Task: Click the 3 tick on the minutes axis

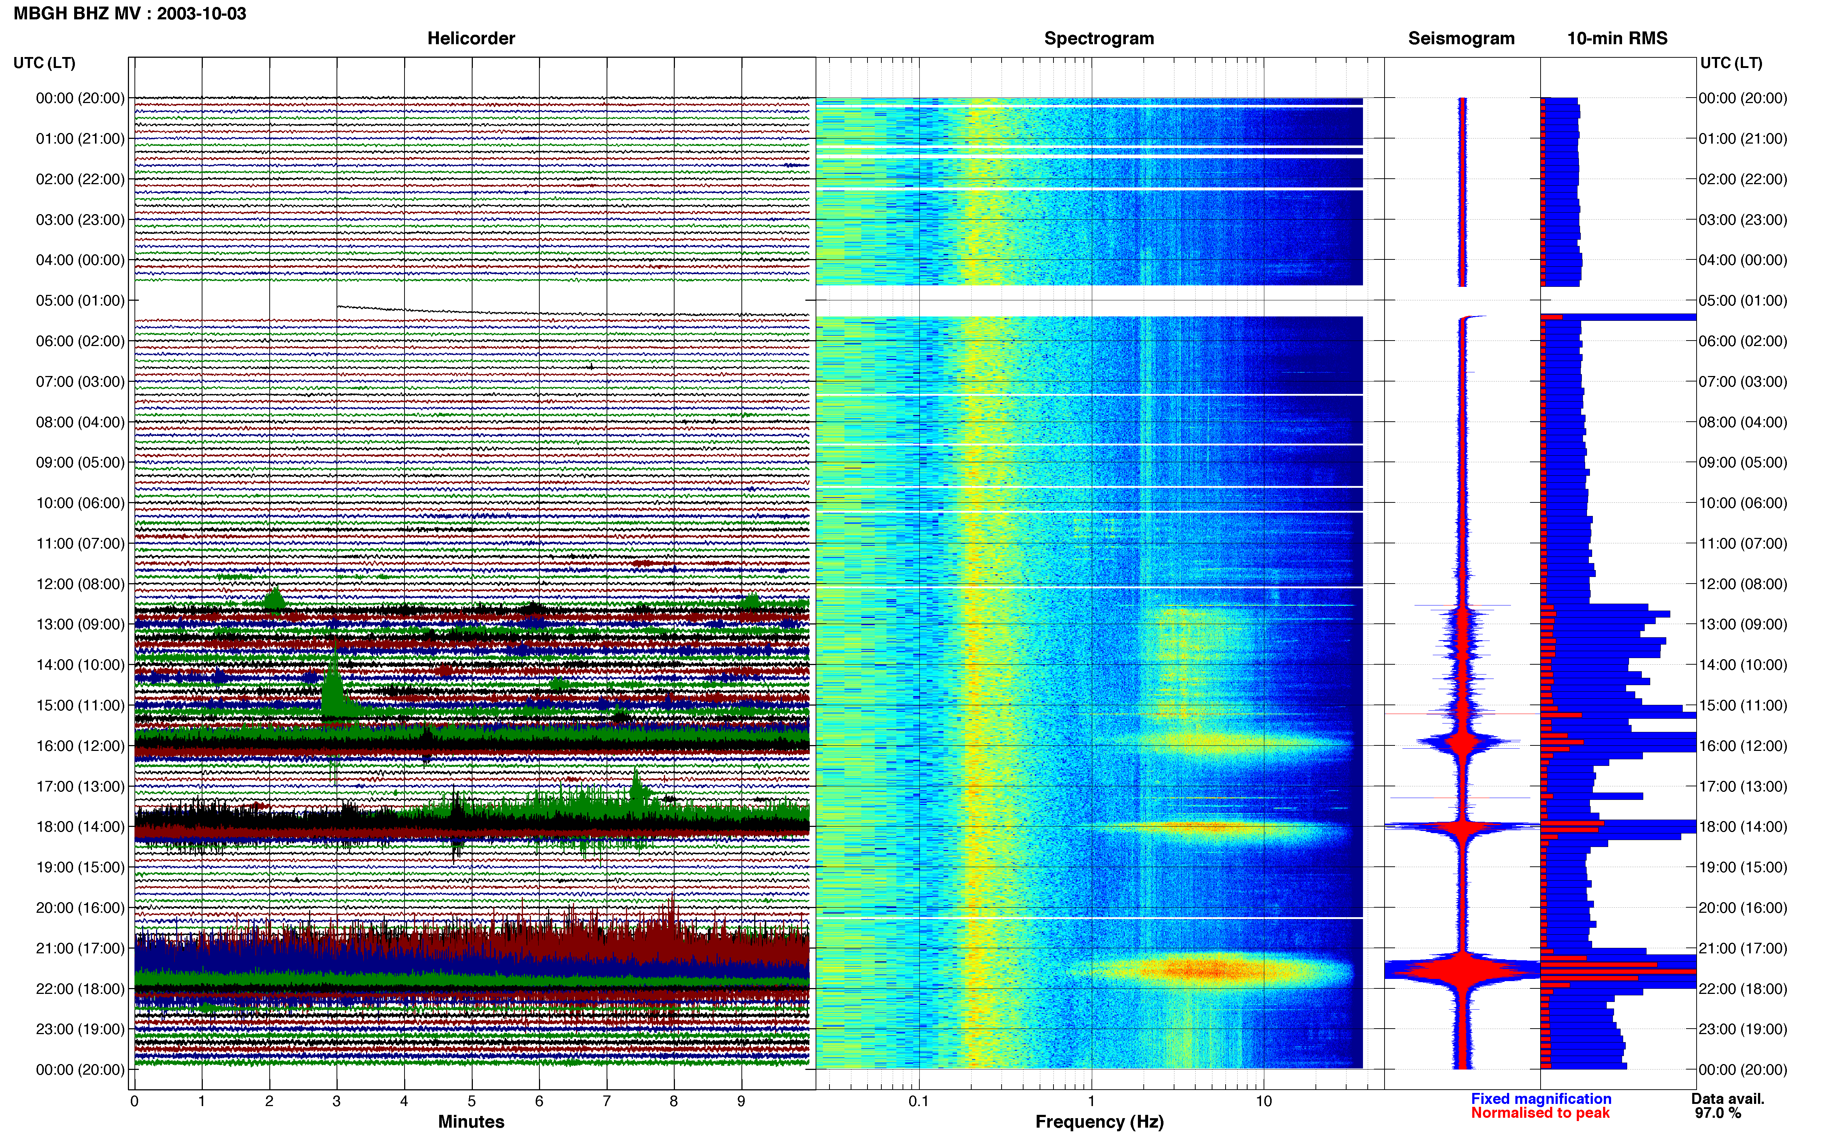Action: click(337, 1101)
